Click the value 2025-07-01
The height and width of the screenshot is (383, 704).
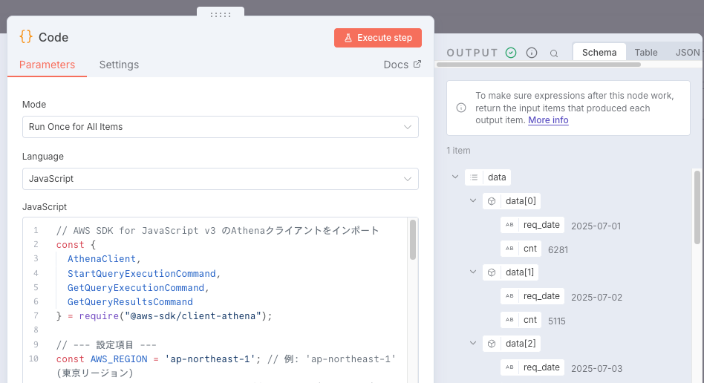click(596, 226)
